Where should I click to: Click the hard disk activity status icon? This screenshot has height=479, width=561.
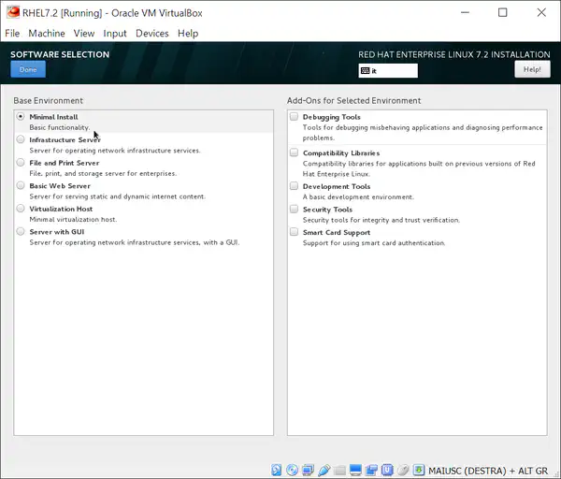coord(277,470)
